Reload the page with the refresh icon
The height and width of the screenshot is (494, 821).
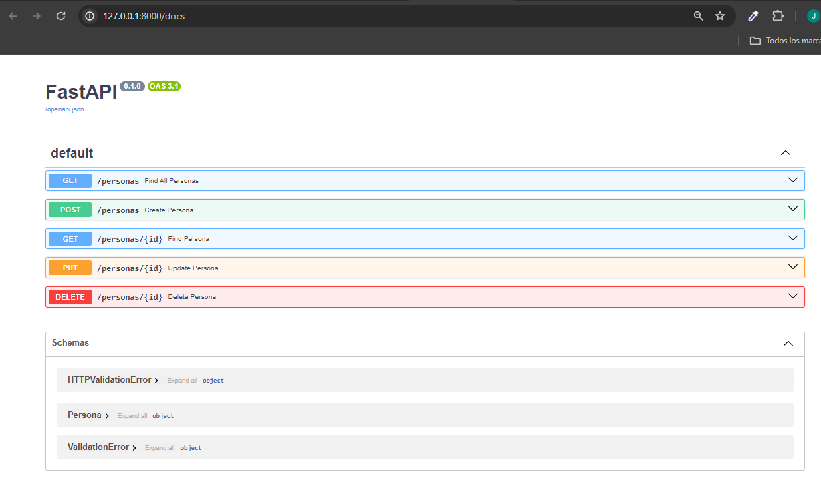coord(61,16)
